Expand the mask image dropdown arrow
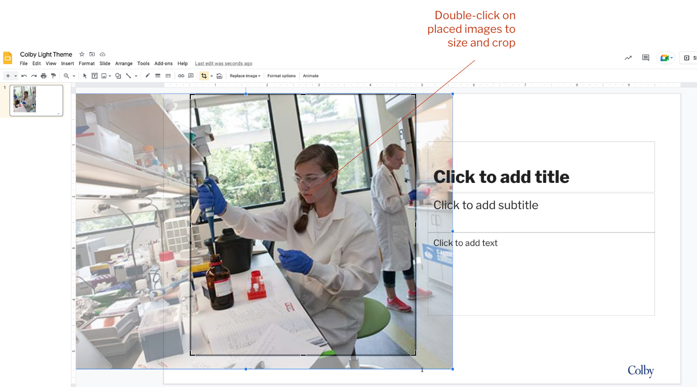The width and height of the screenshot is (697, 387). click(212, 76)
